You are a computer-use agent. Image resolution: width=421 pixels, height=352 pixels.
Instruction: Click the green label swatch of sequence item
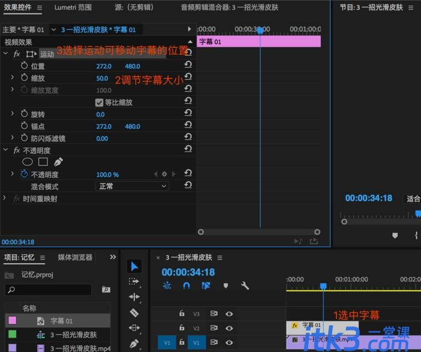tap(12, 334)
